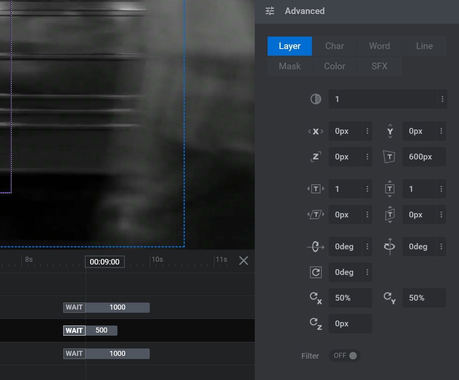This screenshot has height=380, width=459.
Task: Open options dots for Y offset
Action: pyautogui.click(x=441, y=131)
